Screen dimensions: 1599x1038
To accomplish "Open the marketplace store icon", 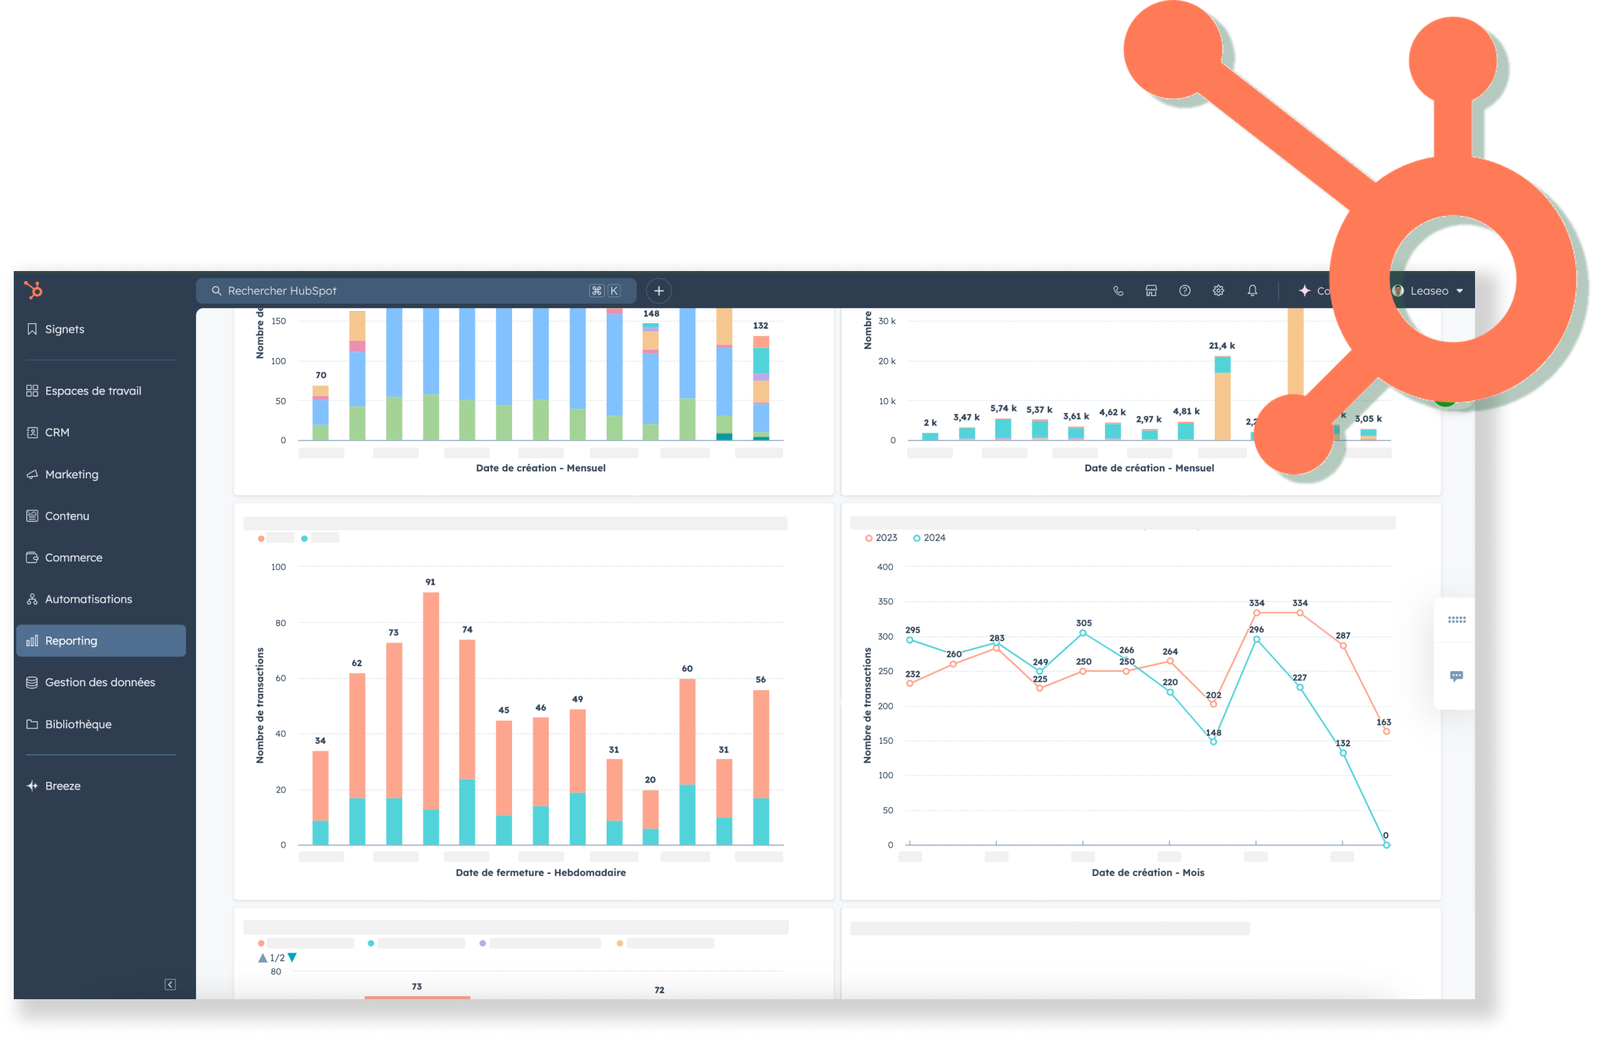I will point(1151,291).
